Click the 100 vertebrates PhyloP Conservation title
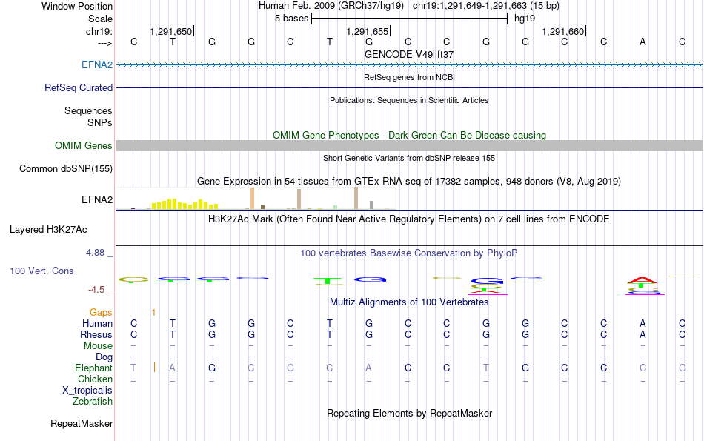This screenshot has height=441, width=704. tap(409, 253)
